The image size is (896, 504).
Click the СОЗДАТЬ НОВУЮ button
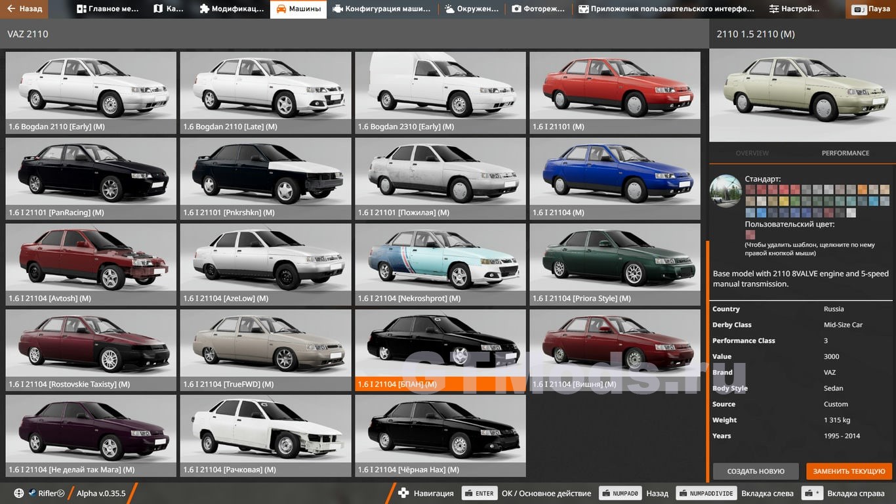[756, 471]
